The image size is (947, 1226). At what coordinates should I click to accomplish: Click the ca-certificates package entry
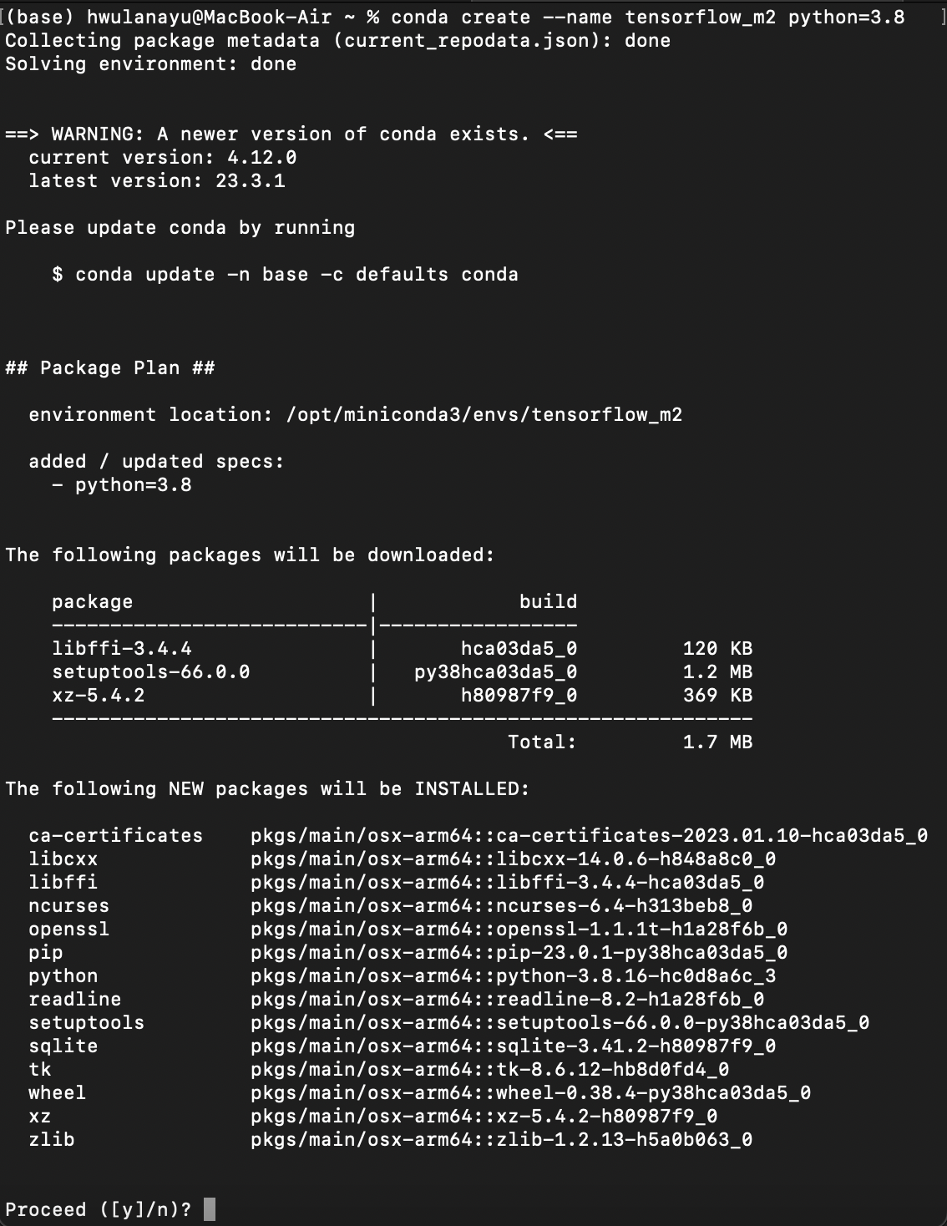click(x=478, y=835)
